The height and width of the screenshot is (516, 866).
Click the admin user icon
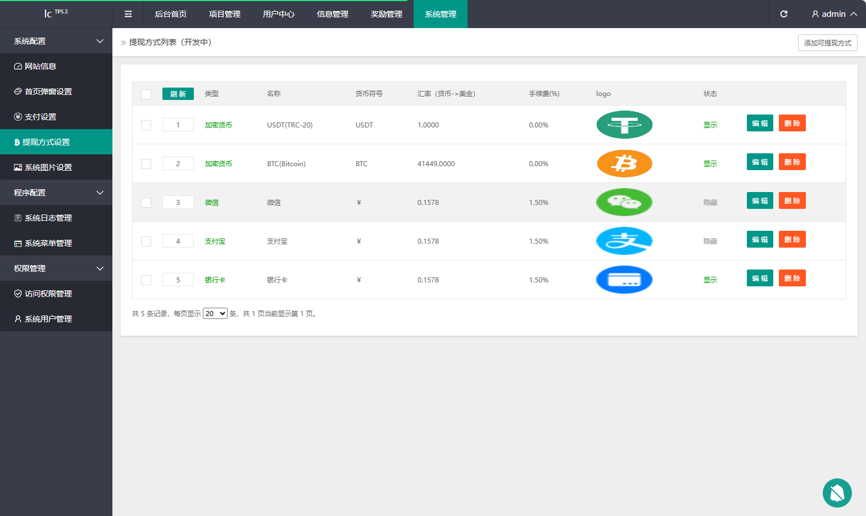tap(815, 14)
